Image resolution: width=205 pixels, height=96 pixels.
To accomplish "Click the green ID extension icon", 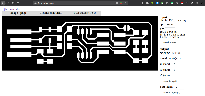I will click(162, 3).
